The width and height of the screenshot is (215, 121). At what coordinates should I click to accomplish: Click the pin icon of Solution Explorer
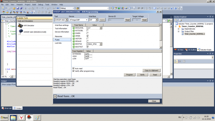pos(210,17)
